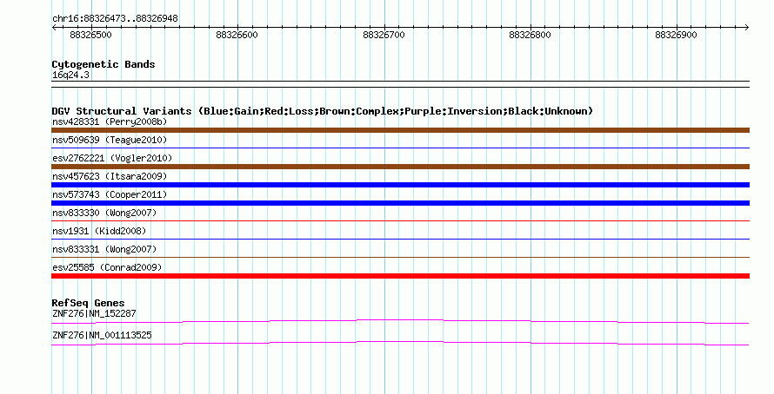Click the ZNF276|NM_152287 gene label

(x=94, y=313)
